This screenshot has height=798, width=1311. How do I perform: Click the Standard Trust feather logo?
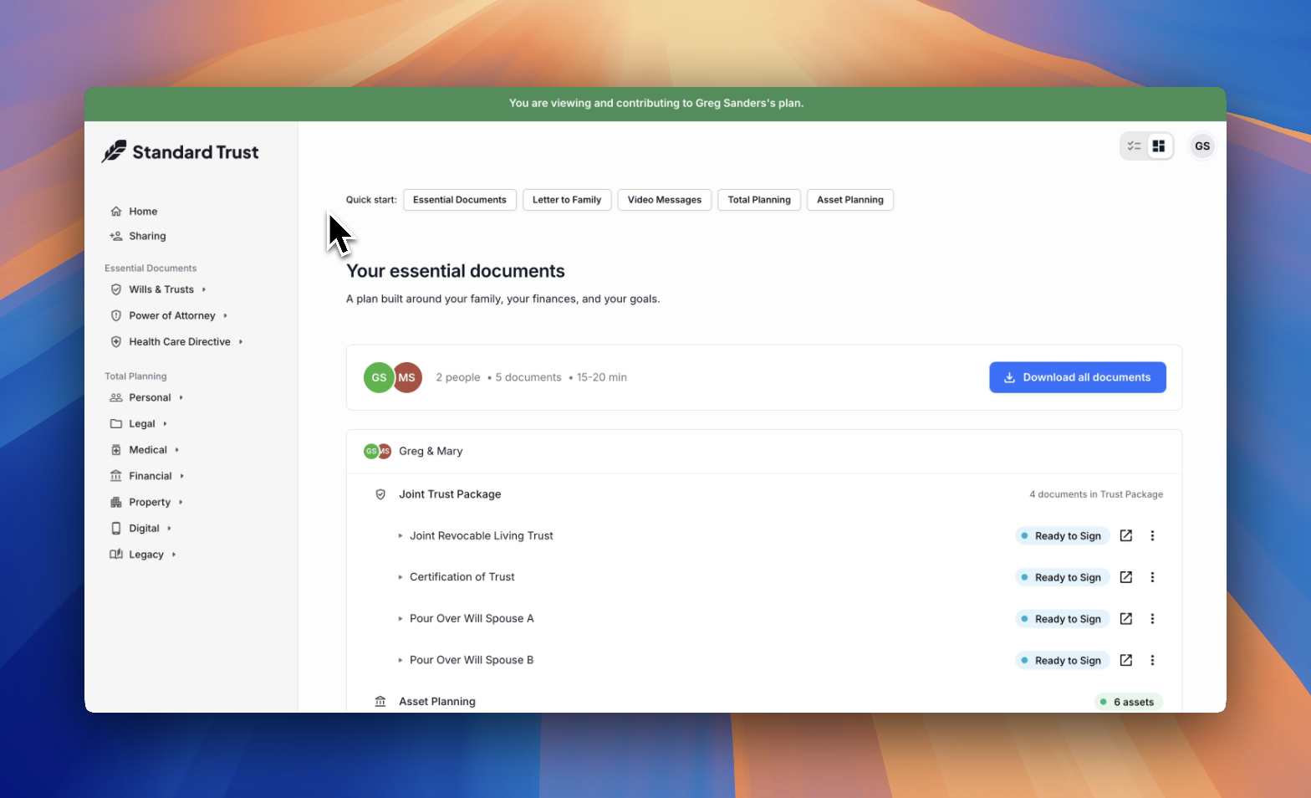[x=115, y=151]
